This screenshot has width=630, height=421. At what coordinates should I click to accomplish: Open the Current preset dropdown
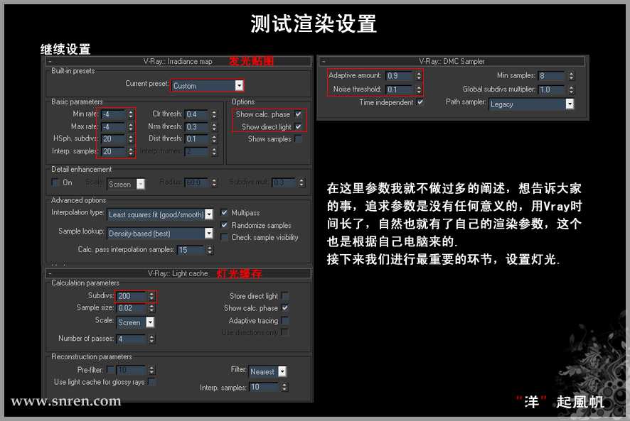pos(208,85)
